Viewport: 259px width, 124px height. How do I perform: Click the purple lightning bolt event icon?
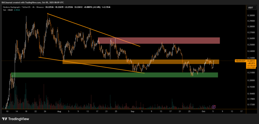(x=214, y=107)
